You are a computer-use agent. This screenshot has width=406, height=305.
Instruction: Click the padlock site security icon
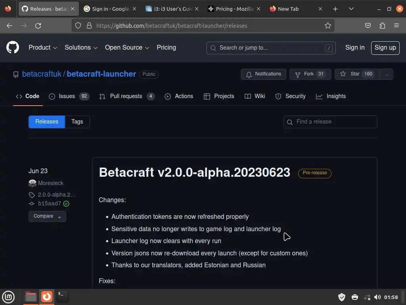click(89, 25)
